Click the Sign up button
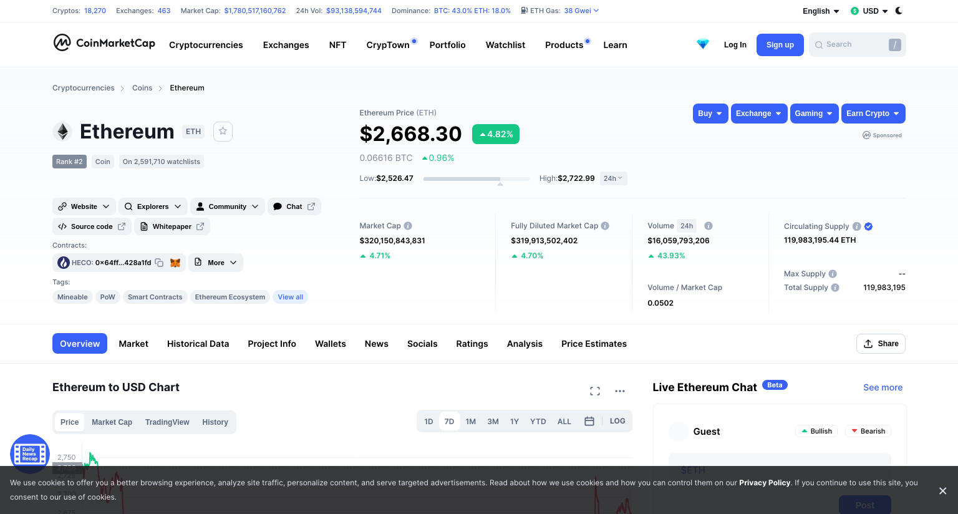Image resolution: width=958 pixels, height=514 pixels. click(780, 45)
